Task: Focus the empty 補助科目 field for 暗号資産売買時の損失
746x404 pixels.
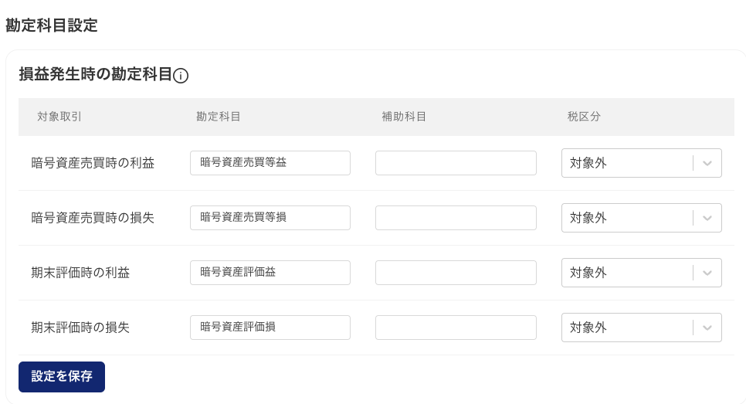Action: coord(456,218)
